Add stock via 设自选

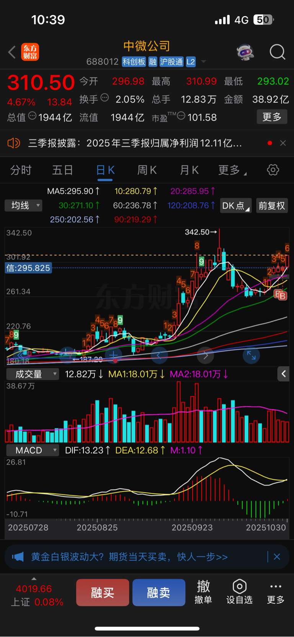(239, 592)
